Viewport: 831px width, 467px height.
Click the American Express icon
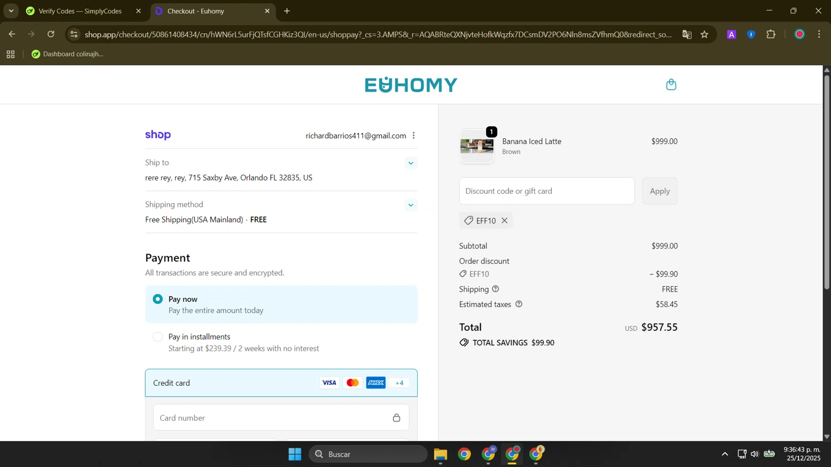pyautogui.click(x=376, y=383)
